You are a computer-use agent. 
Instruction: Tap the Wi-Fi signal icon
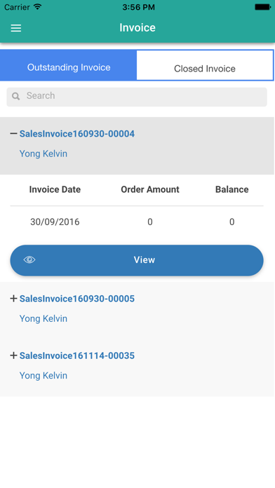[38, 7]
